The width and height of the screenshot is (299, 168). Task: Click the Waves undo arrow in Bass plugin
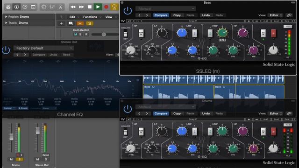pos(129,21)
